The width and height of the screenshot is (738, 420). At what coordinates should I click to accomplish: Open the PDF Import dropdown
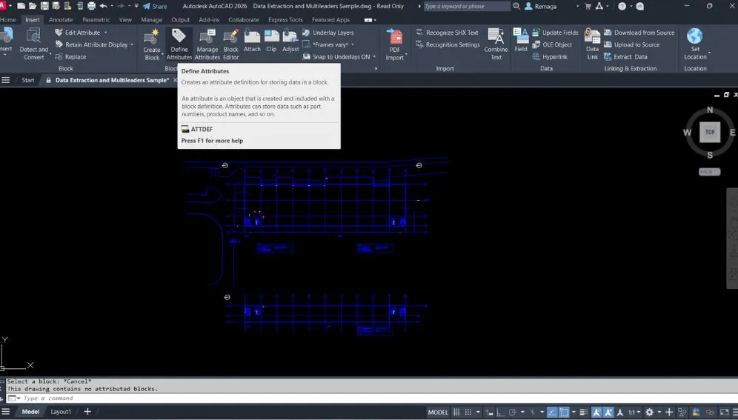(x=395, y=57)
